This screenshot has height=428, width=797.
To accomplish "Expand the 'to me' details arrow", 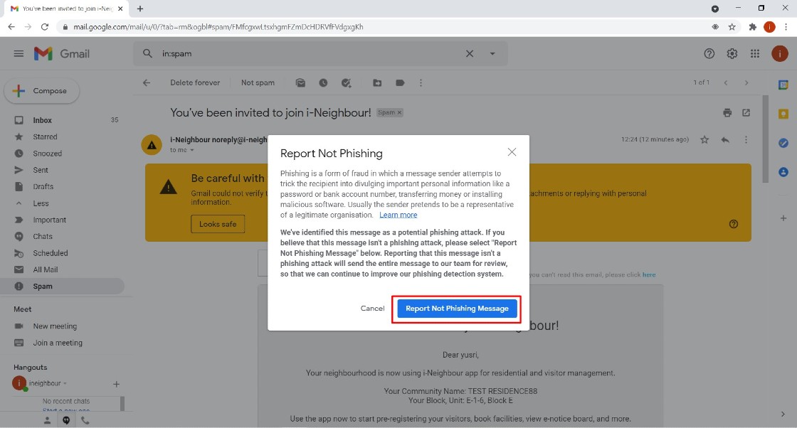I will click(191, 150).
